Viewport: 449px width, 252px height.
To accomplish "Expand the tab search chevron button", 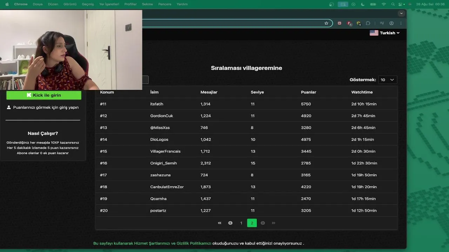I will coord(401,13).
